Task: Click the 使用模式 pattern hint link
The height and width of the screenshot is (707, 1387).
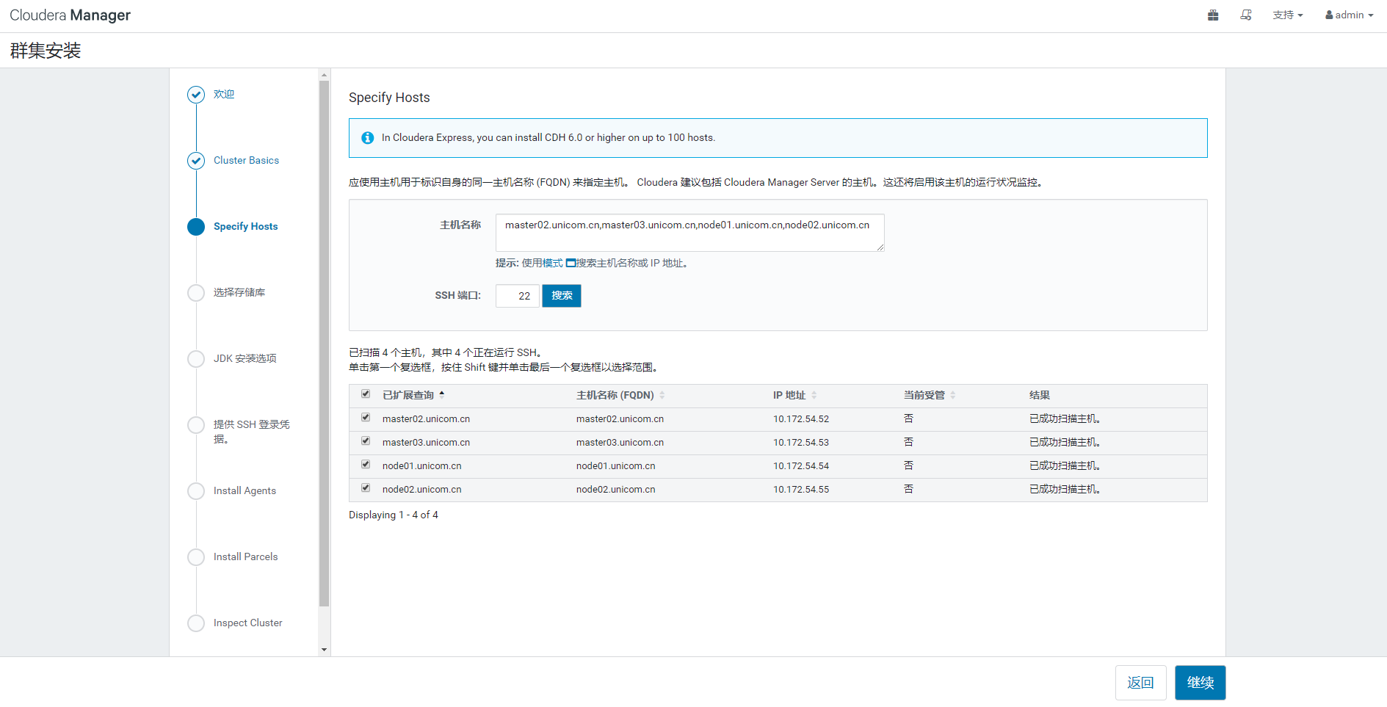Action: 542,263
